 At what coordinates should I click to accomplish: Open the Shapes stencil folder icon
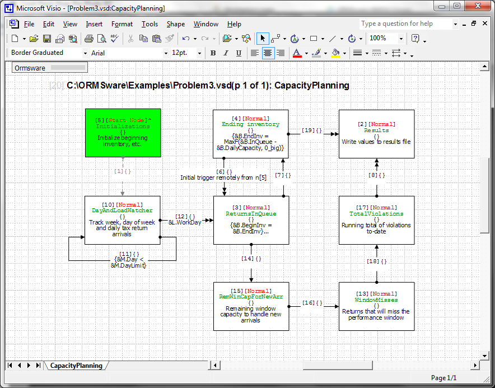click(x=227, y=39)
